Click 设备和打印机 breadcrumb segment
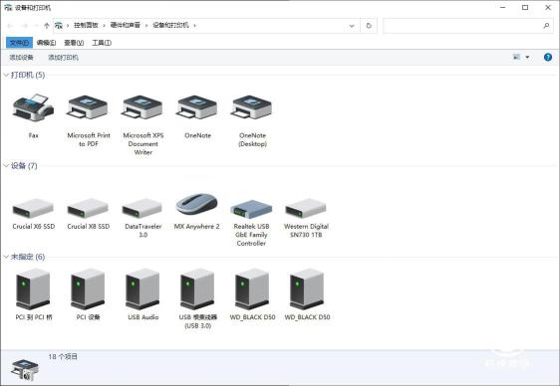Screen dimensions: 560x386 pos(170,25)
